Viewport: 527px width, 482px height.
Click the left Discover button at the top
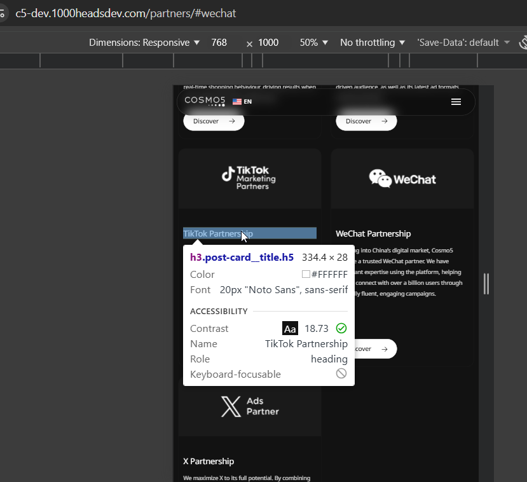pyautogui.click(x=214, y=121)
